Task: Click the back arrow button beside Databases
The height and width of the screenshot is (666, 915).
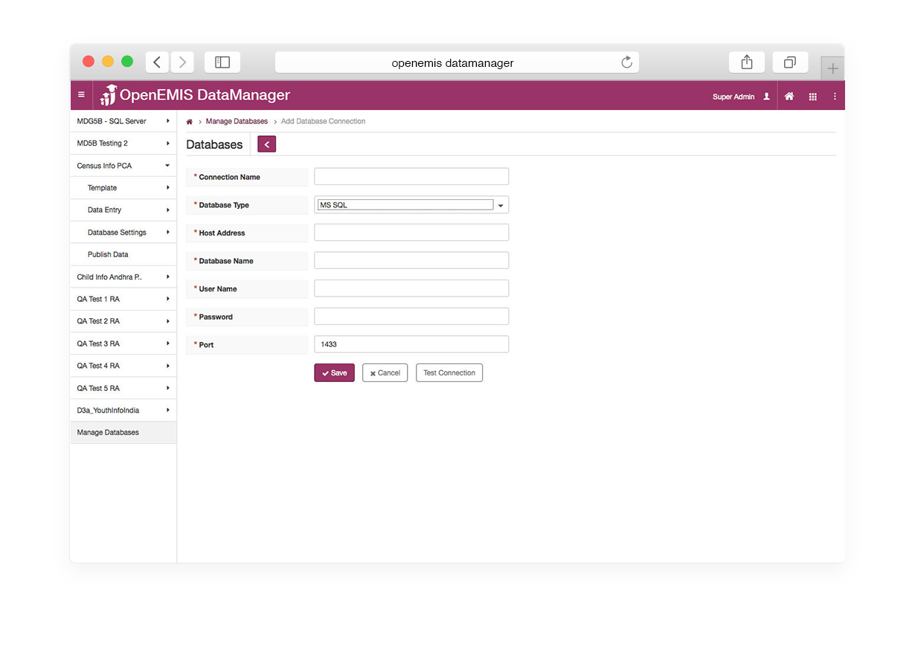Action: [x=267, y=144]
